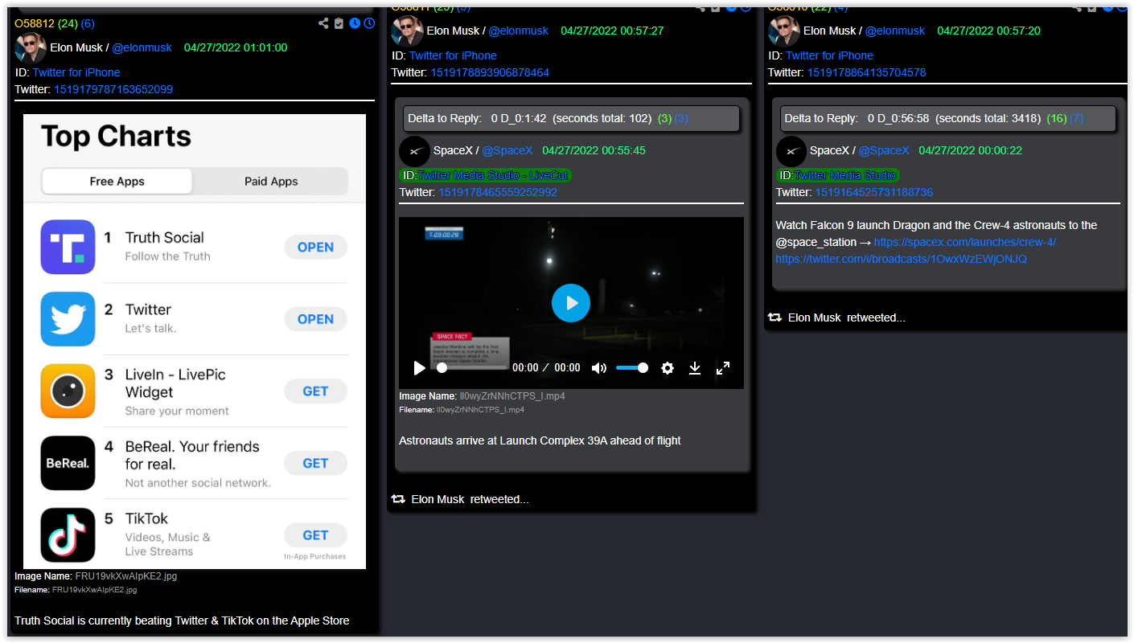Open Elon Musk avatar on 00:57:20 post
1134x643 pixels.
tap(783, 31)
